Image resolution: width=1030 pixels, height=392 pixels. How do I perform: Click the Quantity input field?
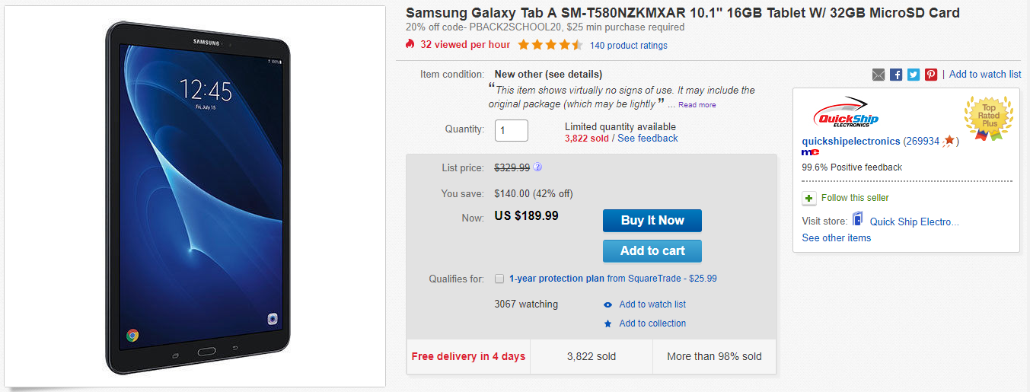click(x=512, y=130)
